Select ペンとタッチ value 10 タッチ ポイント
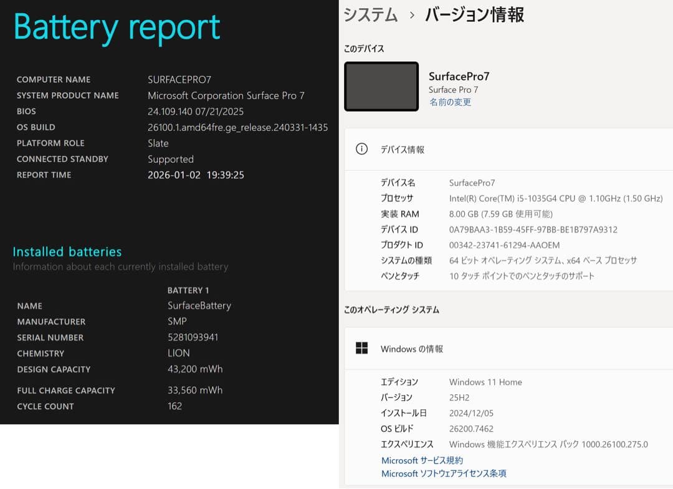The image size is (673, 489). [522, 276]
